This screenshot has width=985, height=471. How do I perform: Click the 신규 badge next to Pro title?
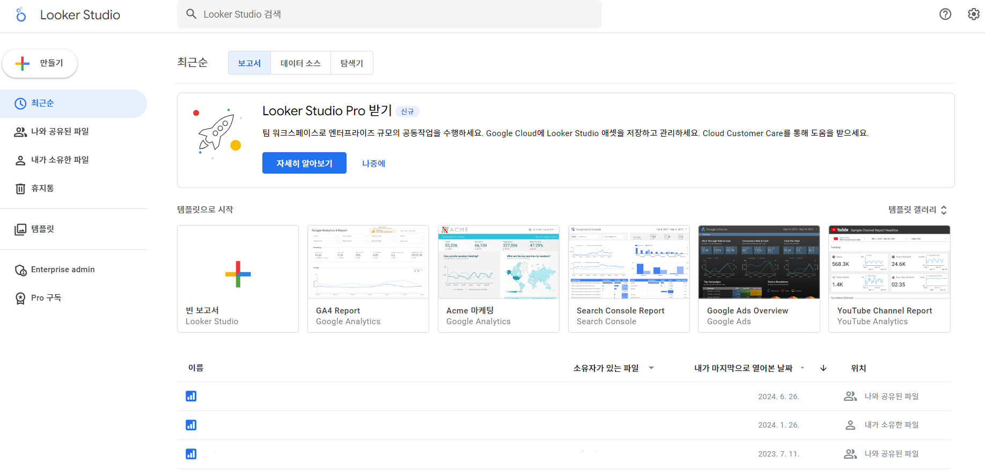click(x=407, y=111)
